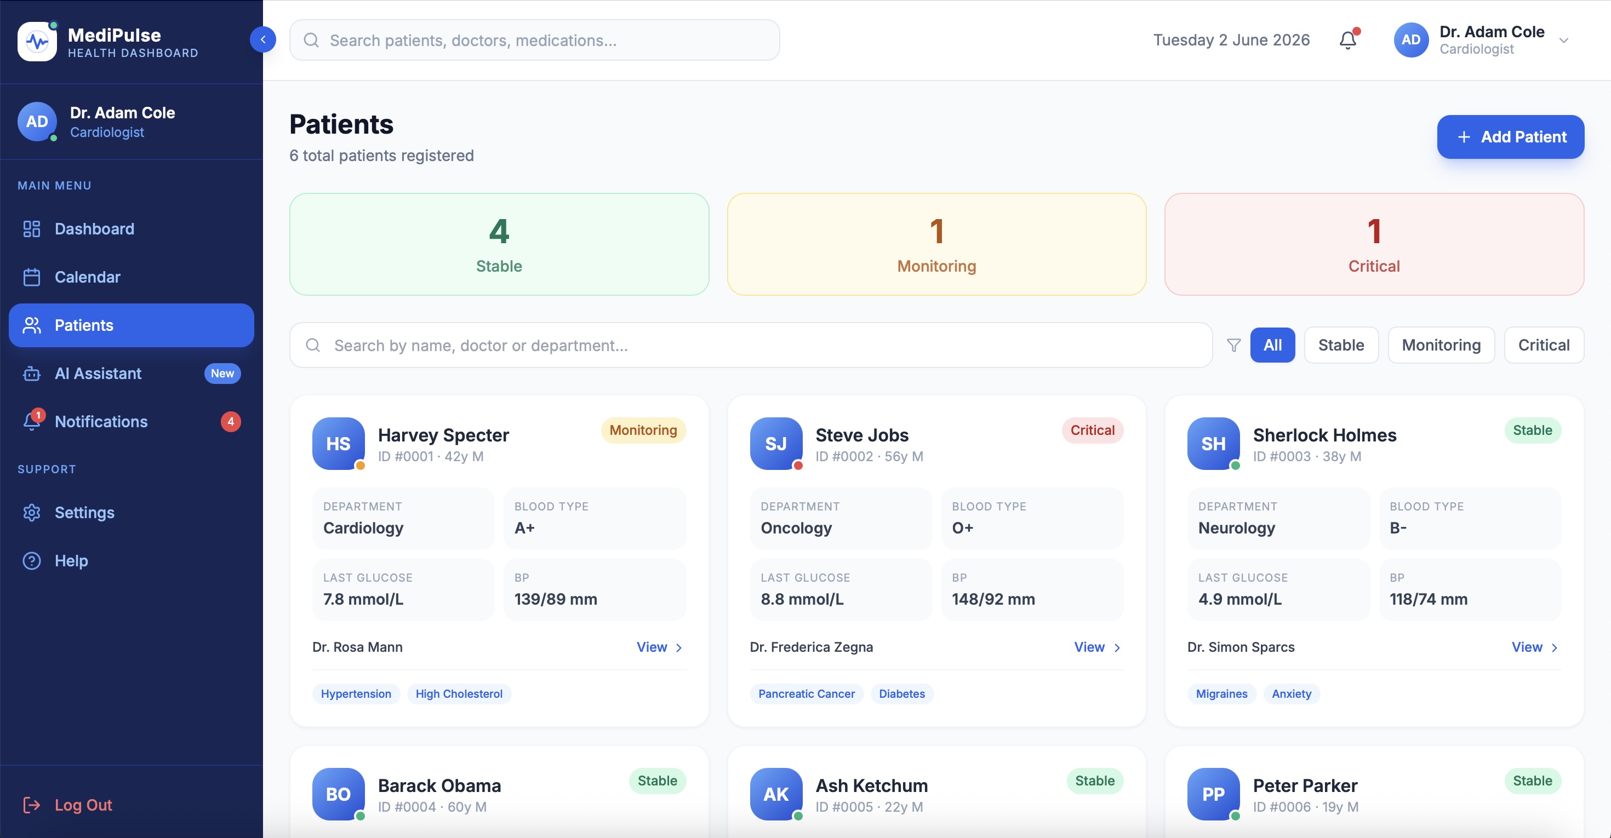
Task: Click the Diabetes tag
Action: pos(902,693)
